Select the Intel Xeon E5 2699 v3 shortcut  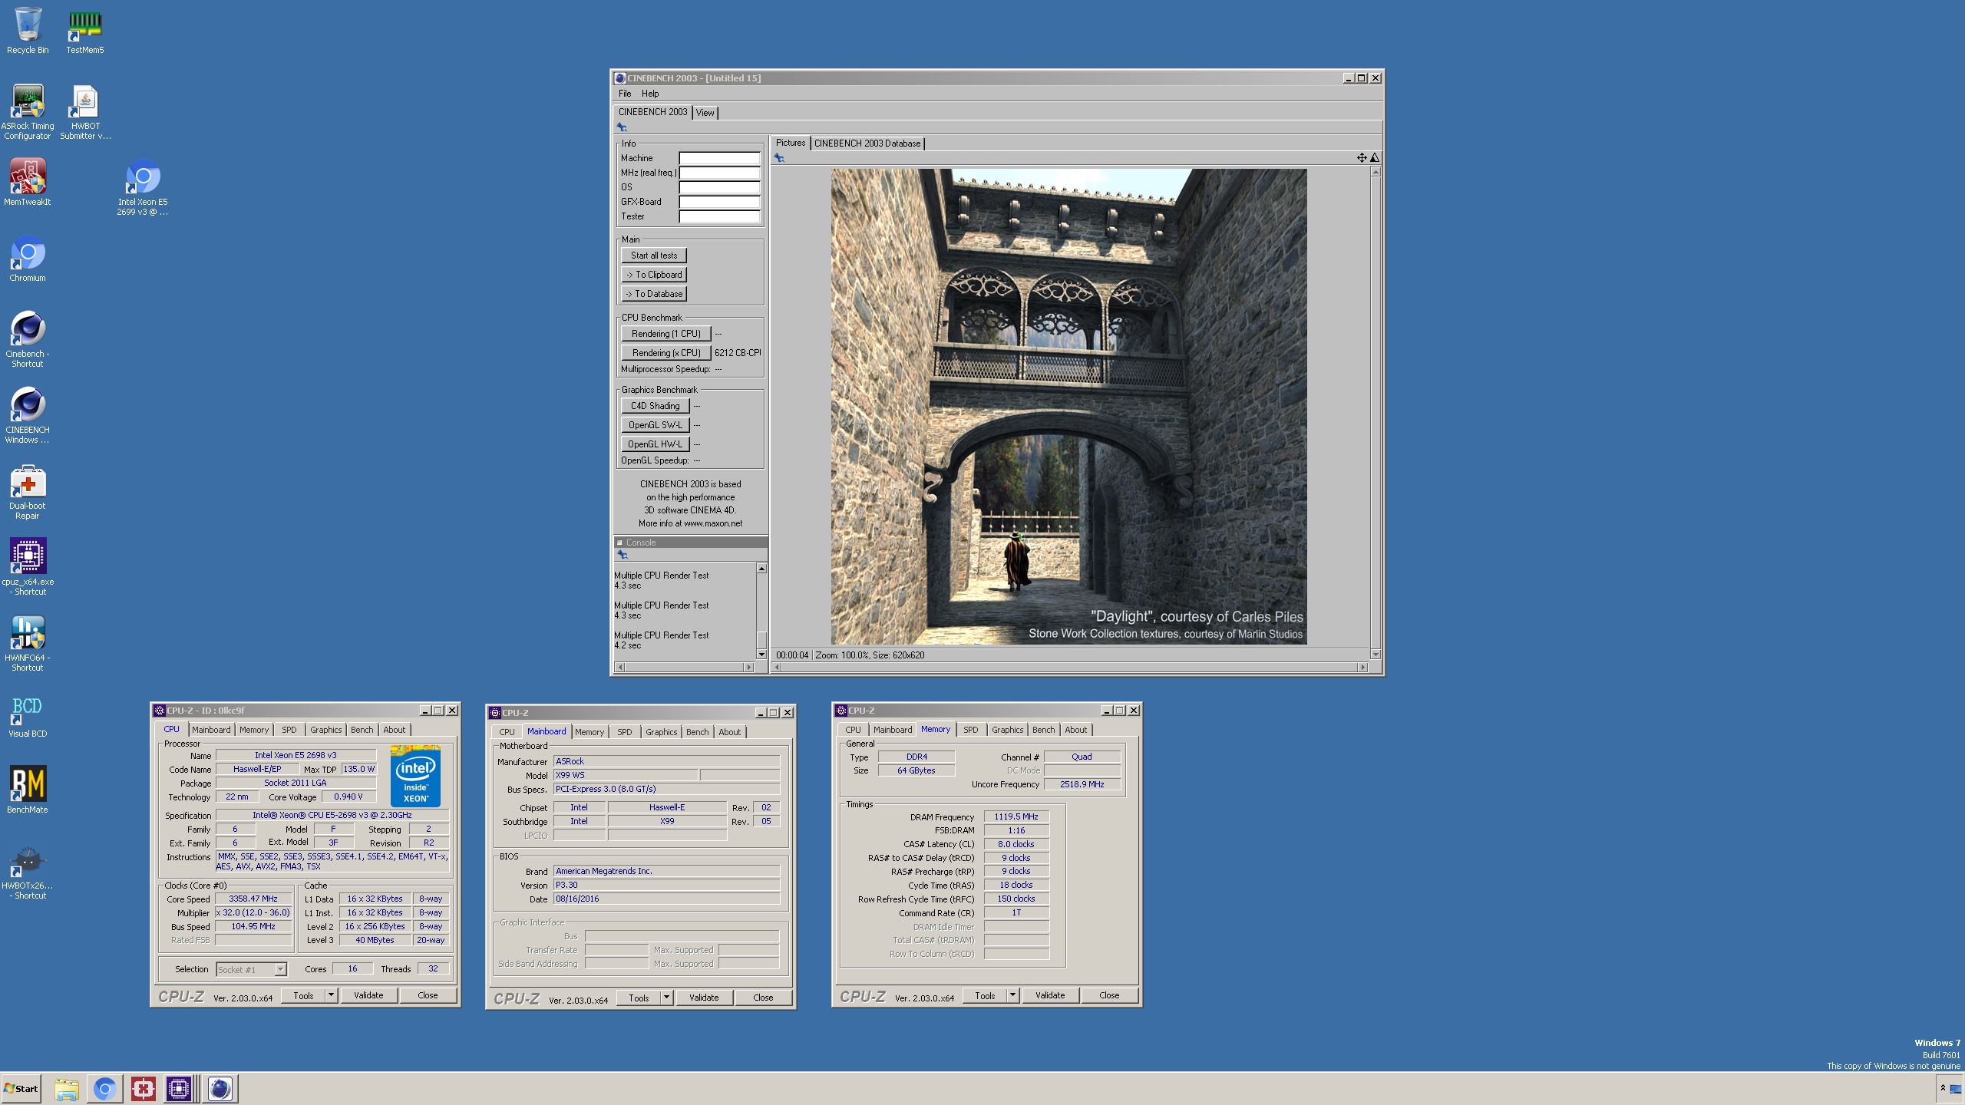[x=143, y=188]
